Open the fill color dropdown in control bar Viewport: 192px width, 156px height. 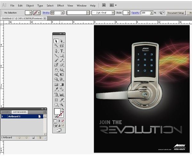(x=30, y=13)
